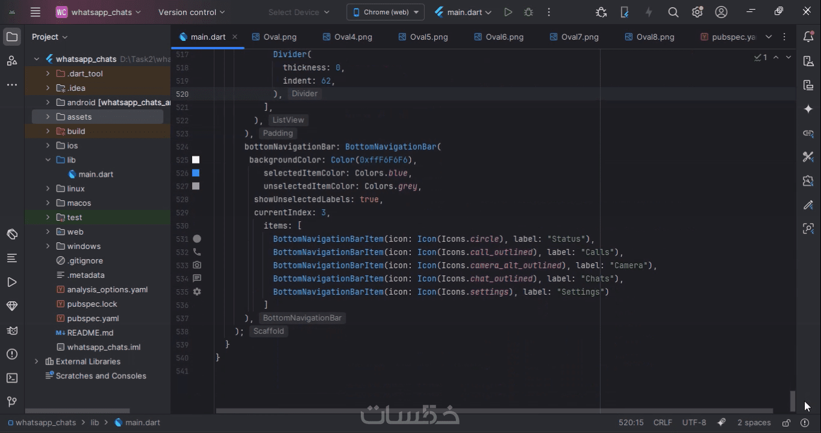
Task: Open the Run tool window in left sidebar
Action: click(x=12, y=282)
